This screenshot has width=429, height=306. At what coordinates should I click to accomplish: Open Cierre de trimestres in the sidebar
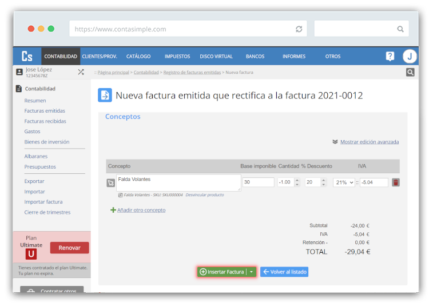tap(47, 212)
